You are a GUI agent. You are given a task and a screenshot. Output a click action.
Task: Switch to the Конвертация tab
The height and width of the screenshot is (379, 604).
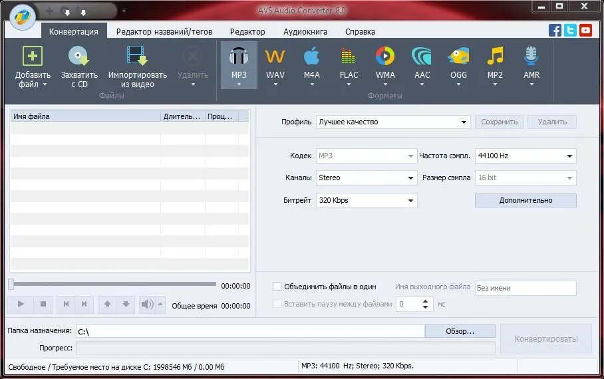click(73, 32)
